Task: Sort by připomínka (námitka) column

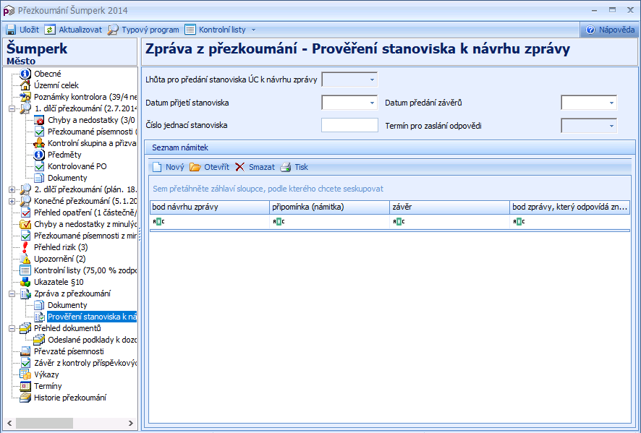Action: [329, 207]
